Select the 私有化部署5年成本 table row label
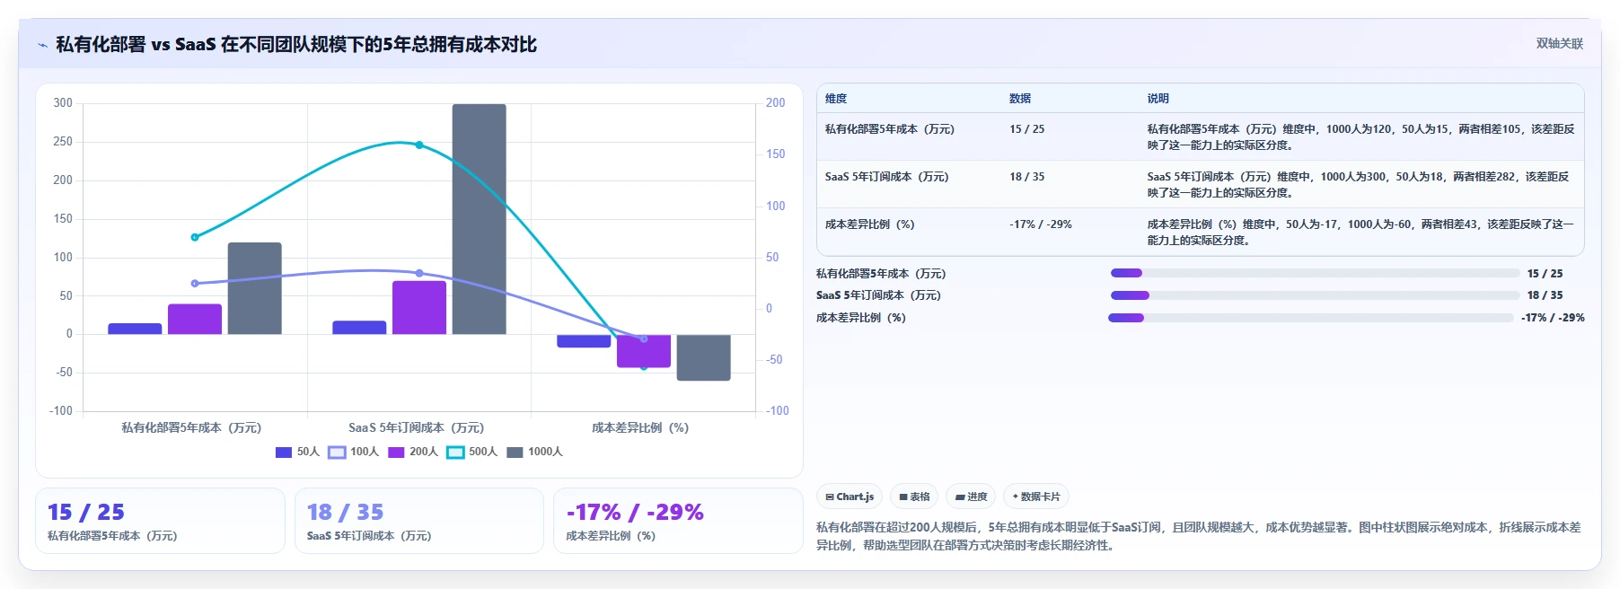The width and height of the screenshot is (1620, 589). [x=890, y=129]
